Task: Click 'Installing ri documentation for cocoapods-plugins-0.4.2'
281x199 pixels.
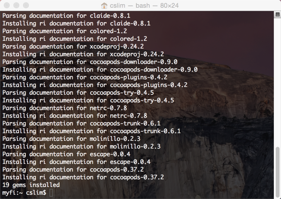Action: pos(95,85)
